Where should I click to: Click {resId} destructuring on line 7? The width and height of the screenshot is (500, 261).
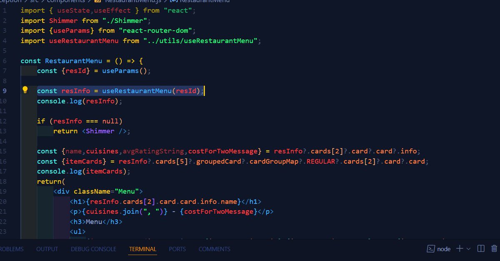click(x=75, y=71)
